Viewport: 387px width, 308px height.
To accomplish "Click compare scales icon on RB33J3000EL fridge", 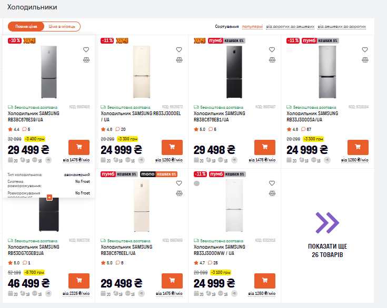I will pyautogui.click(x=179, y=60).
